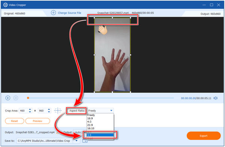Open the Aspect Ratio dropdown showing Freely
Screen dimensions: 225x147
(x=100, y=110)
